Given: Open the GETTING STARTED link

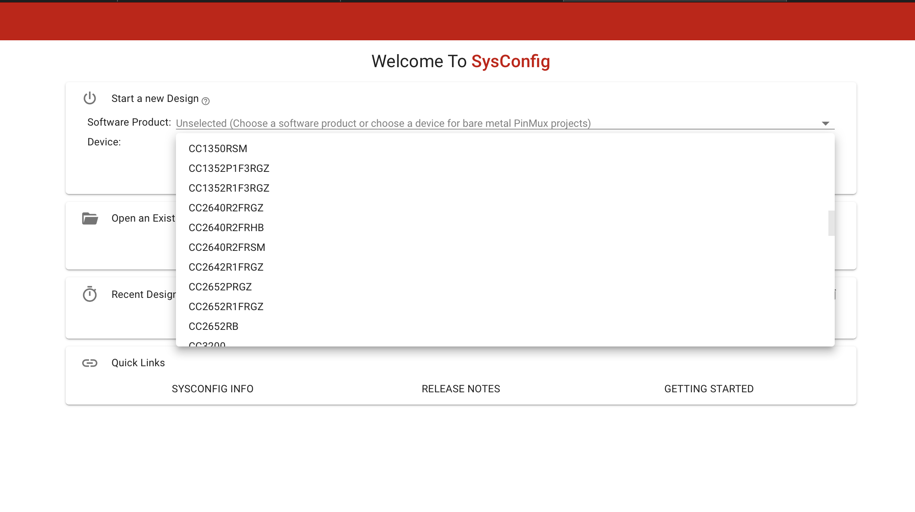Looking at the screenshot, I should (709, 389).
